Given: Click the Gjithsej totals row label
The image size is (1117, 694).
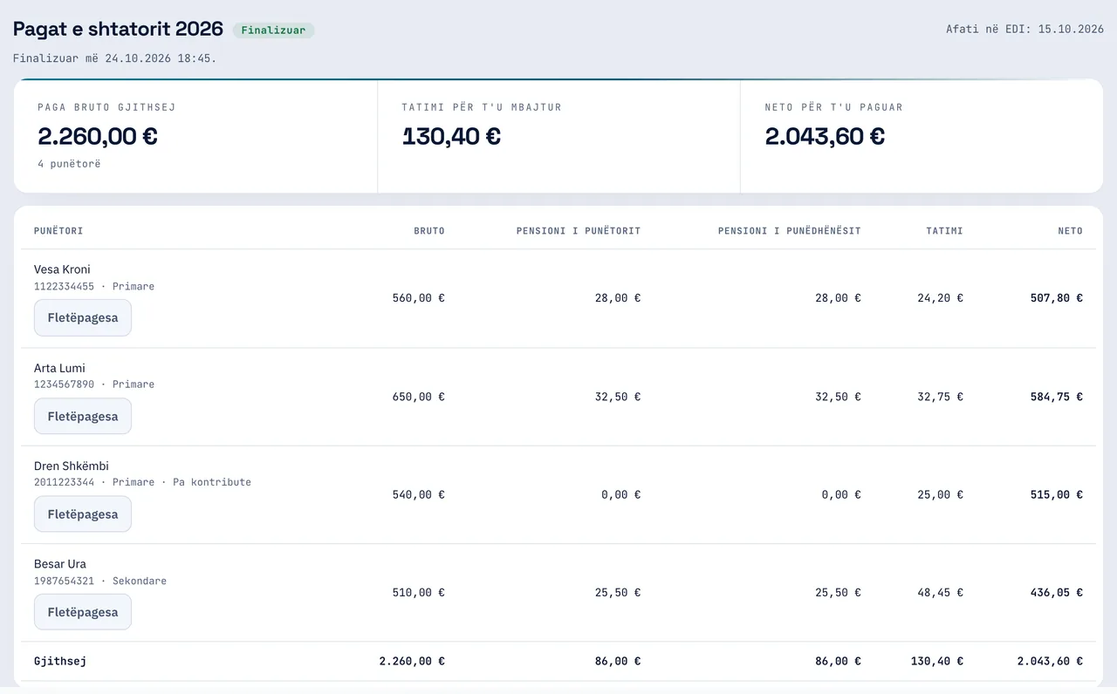Looking at the screenshot, I should point(60,661).
